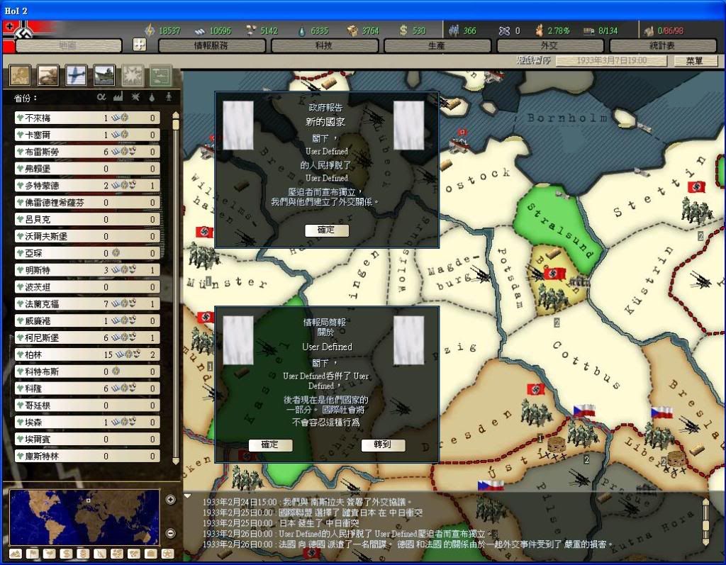Confirm the 新的國家 report with 確定
The image size is (726, 565).
(327, 230)
